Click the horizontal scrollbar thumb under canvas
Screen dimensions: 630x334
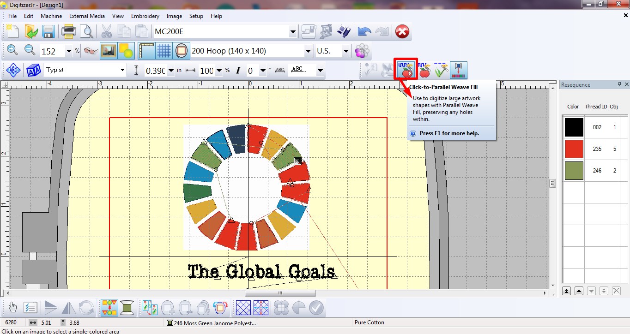click(x=280, y=293)
